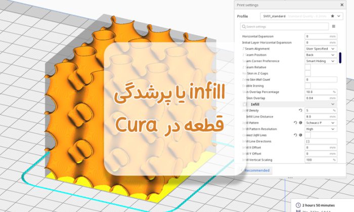354x212 pixels.
Task: Open Infill Pattern dropdown showing Schwarz P
Action: (321, 123)
